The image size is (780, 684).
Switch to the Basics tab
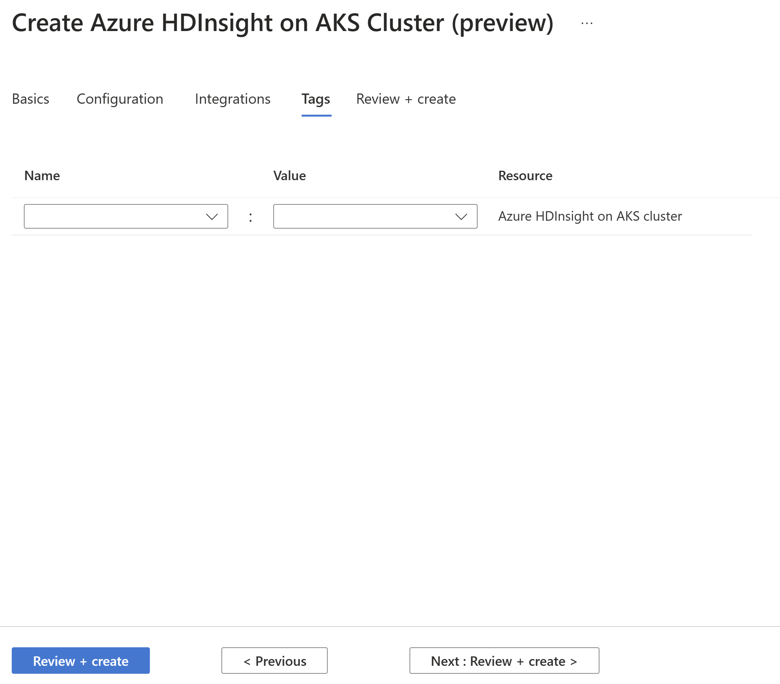click(x=31, y=99)
